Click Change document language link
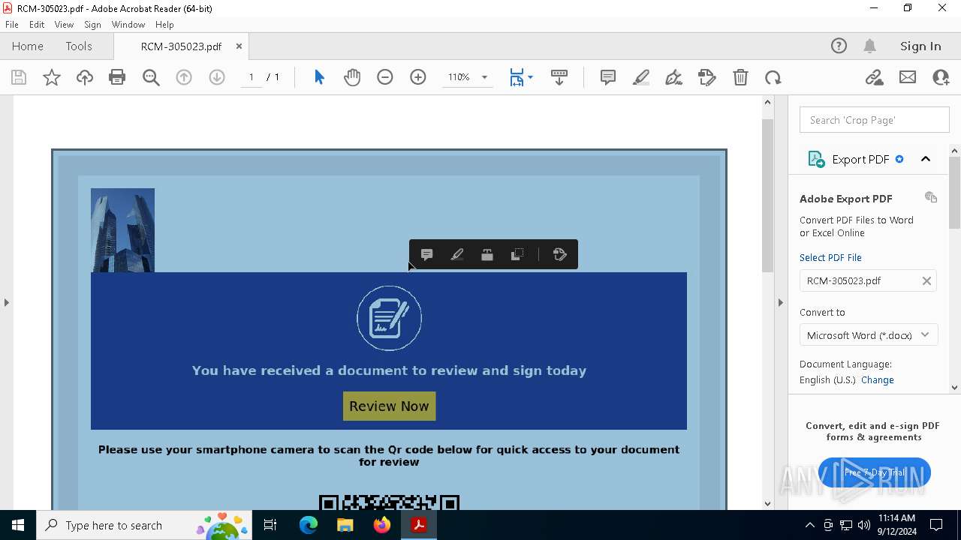Screen dimensions: 961x540 click(878, 379)
